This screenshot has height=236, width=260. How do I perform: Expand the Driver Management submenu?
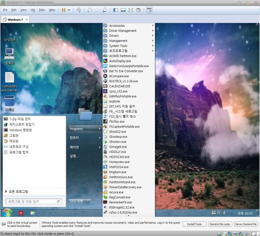point(129,31)
